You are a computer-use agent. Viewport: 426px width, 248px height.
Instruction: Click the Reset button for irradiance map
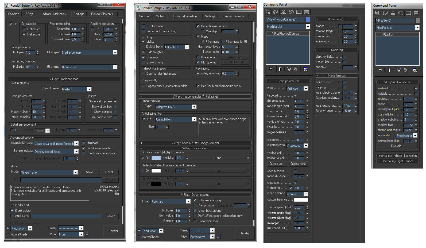click(x=109, y=172)
